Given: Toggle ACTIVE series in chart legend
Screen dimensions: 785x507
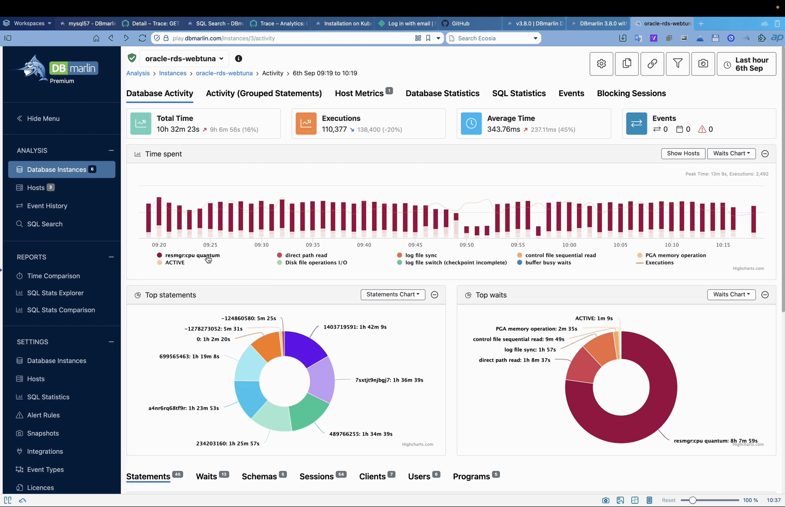Looking at the screenshot, I should click(x=171, y=262).
